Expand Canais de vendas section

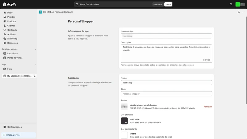[35, 49]
